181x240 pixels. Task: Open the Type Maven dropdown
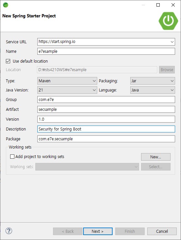67,81
